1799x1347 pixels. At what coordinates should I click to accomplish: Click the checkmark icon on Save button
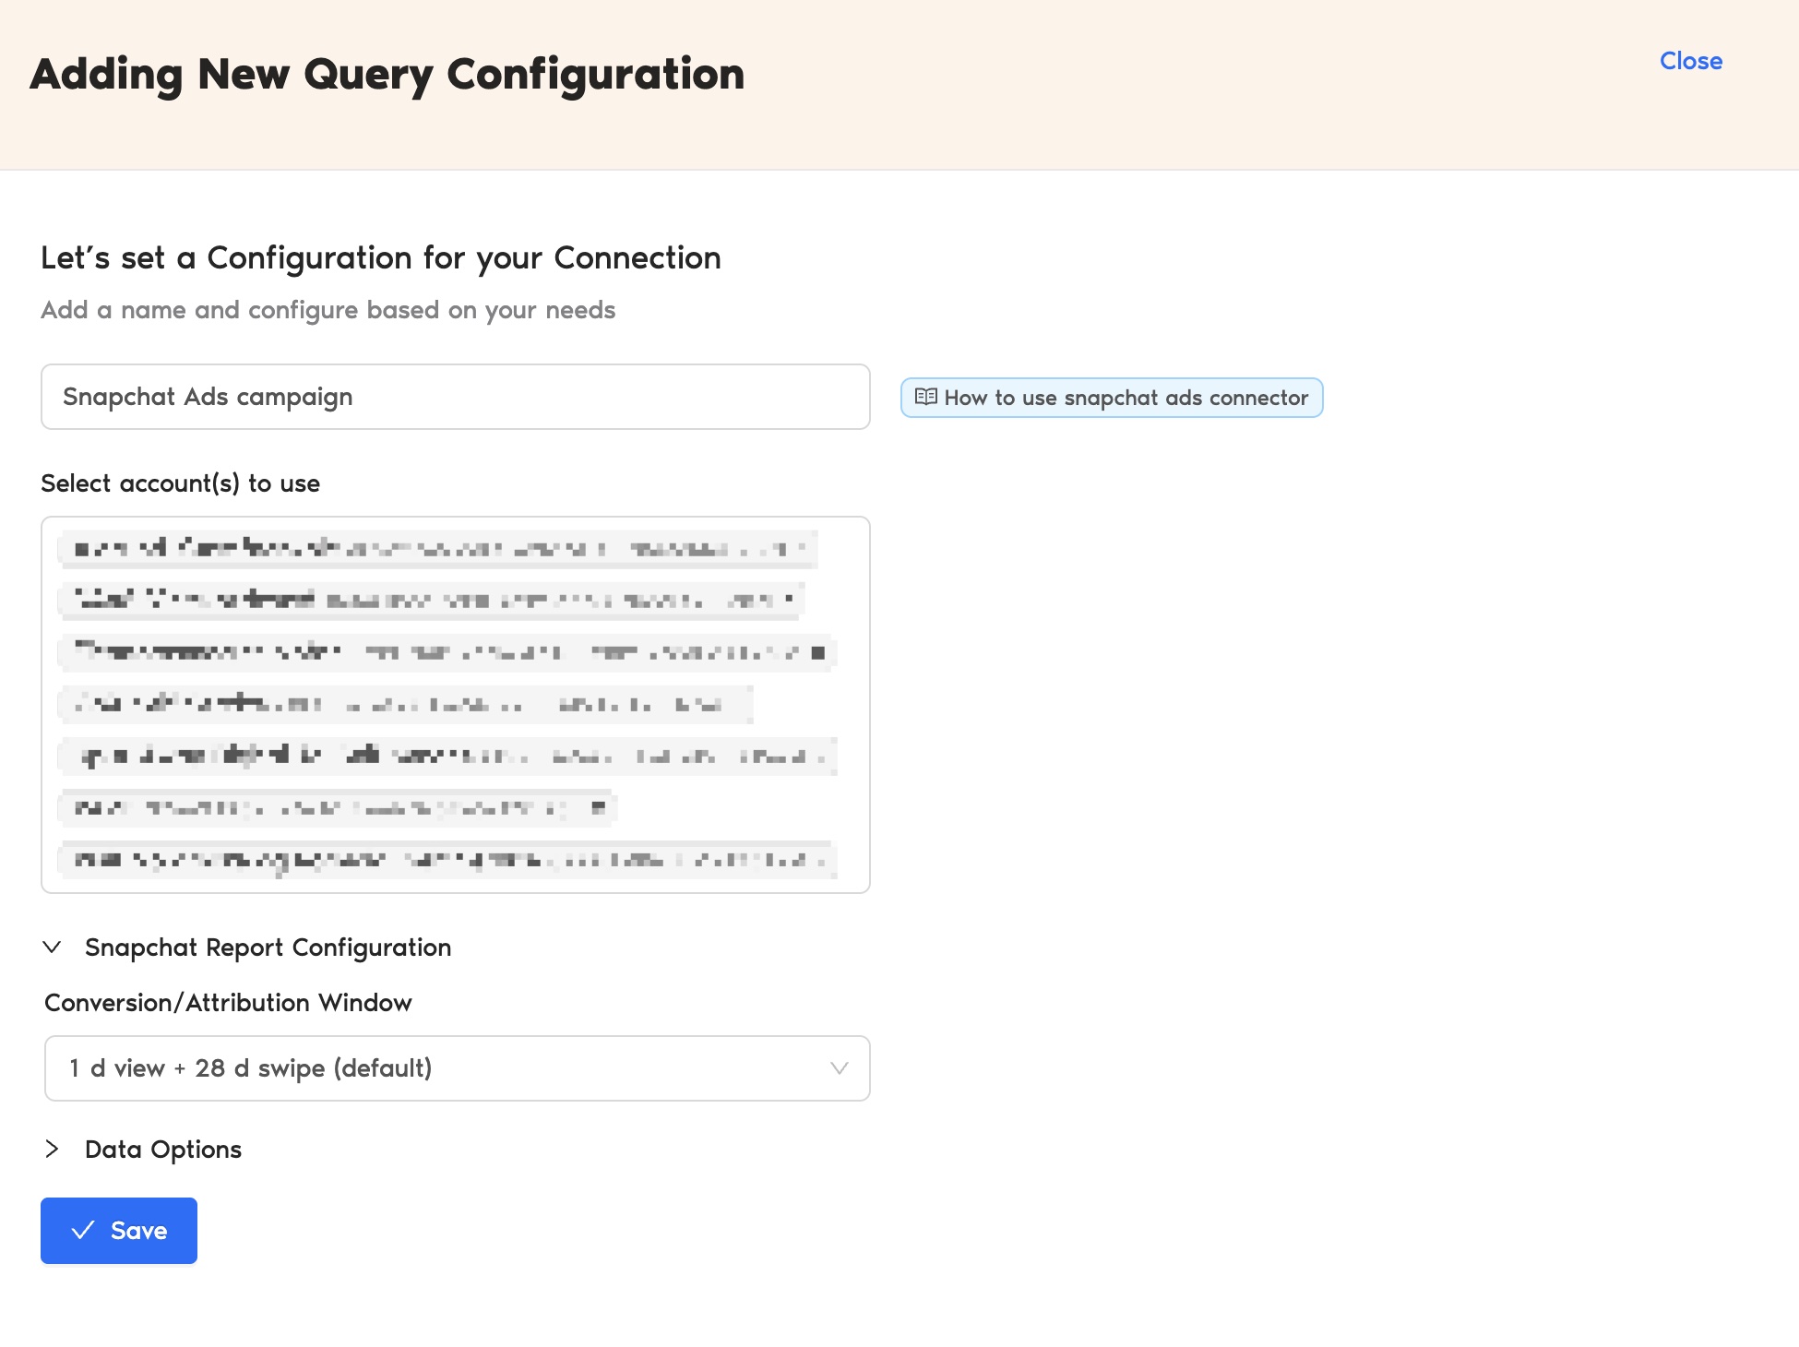(83, 1231)
